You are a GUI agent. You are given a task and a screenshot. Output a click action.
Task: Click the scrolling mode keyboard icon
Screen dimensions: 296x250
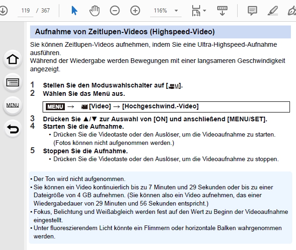point(222,10)
